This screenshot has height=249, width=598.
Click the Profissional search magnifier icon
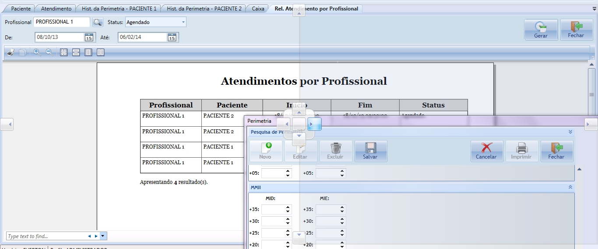[97, 22]
